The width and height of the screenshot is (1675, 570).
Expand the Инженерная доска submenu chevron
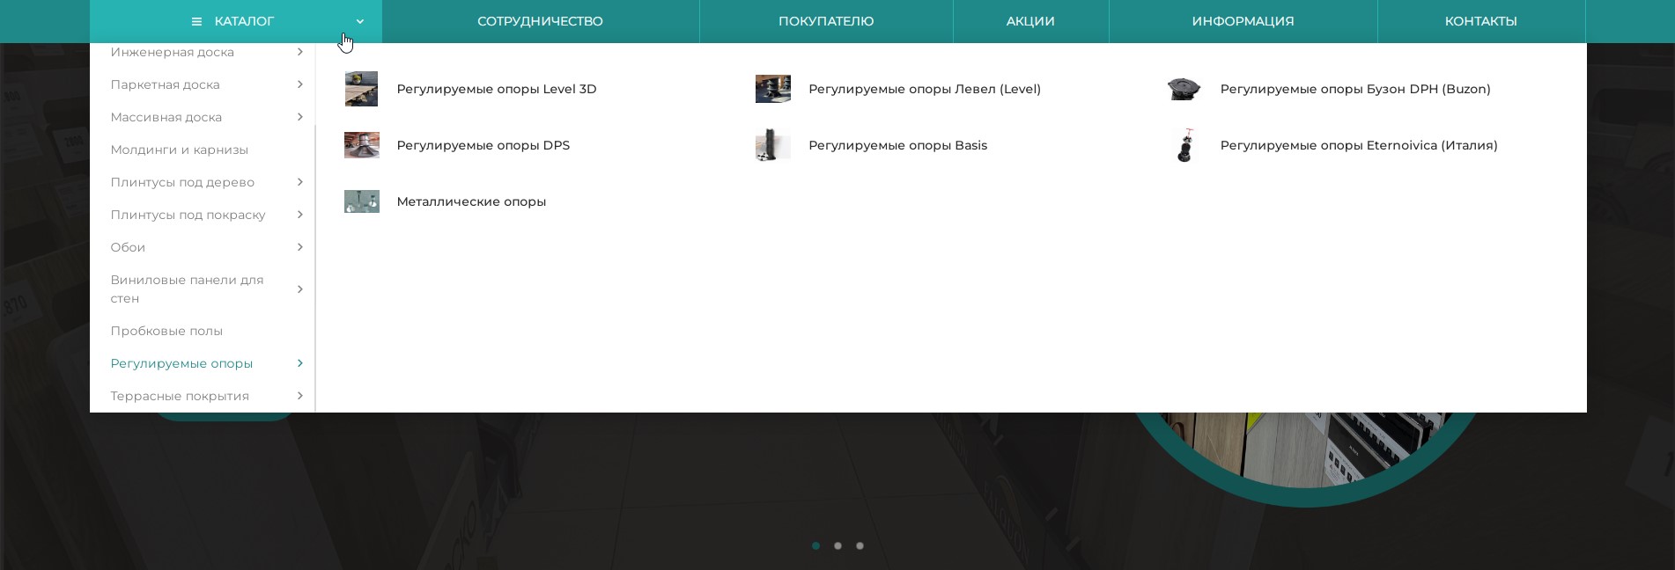click(x=300, y=52)
